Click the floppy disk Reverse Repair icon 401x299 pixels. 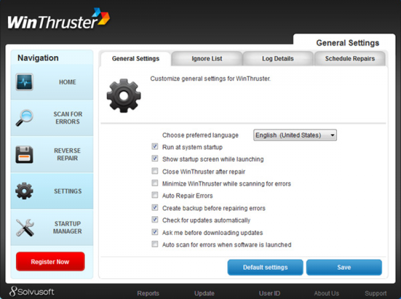[x=24, y=154]
